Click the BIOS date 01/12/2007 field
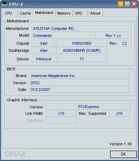Image resolution: width=139 pixels, height=161 pixels. tap(79, 90)
